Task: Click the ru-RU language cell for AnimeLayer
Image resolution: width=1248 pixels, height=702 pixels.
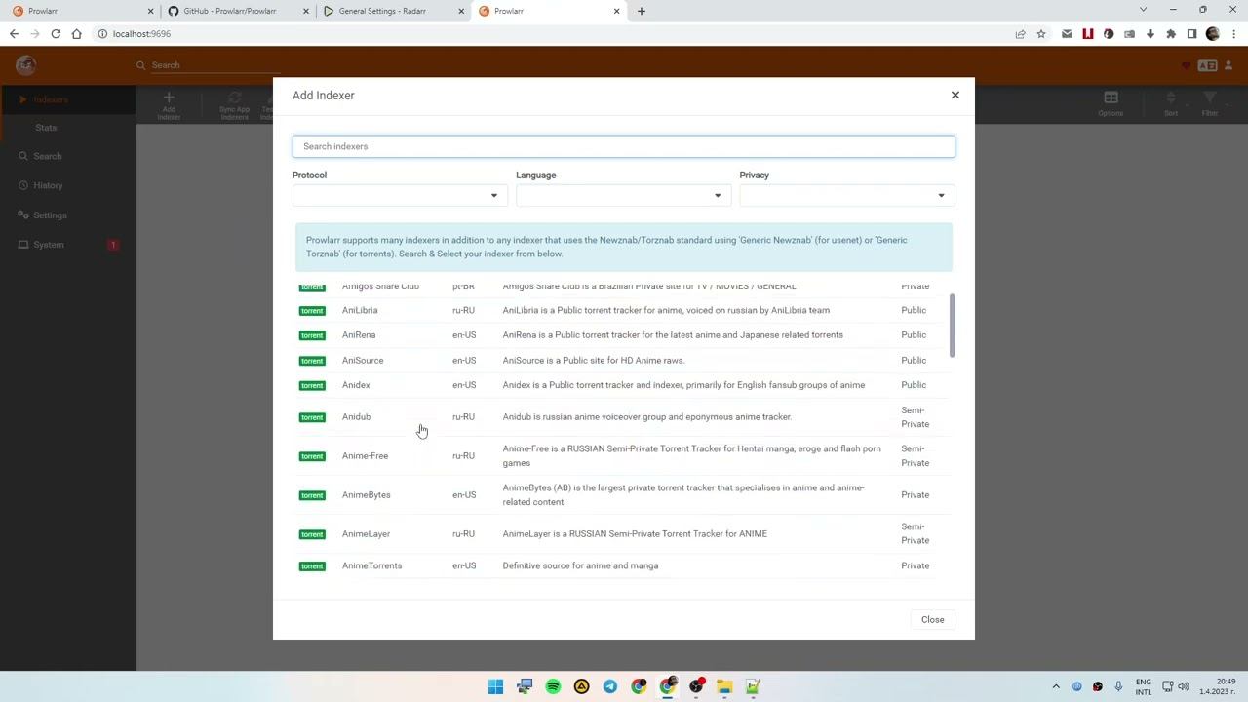Action: pyautogui.click(x=463, y=534)
